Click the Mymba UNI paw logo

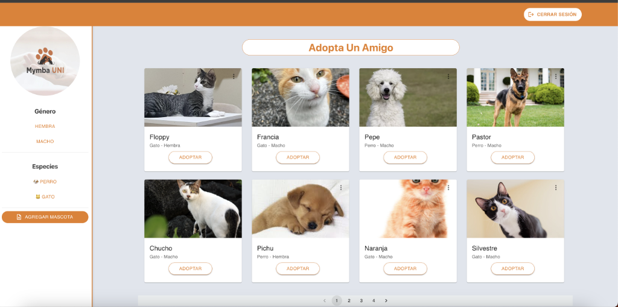click(45, 61)
